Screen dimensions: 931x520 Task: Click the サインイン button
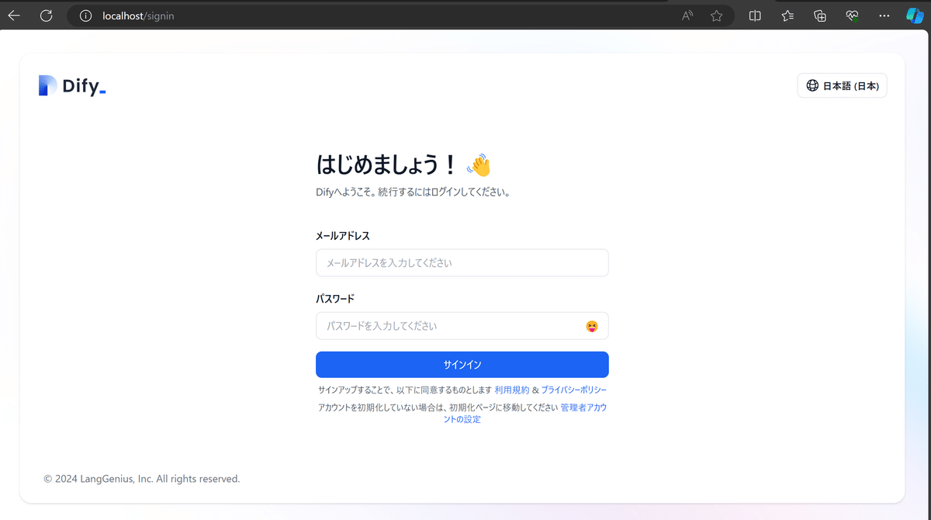(x=462, y=364)
